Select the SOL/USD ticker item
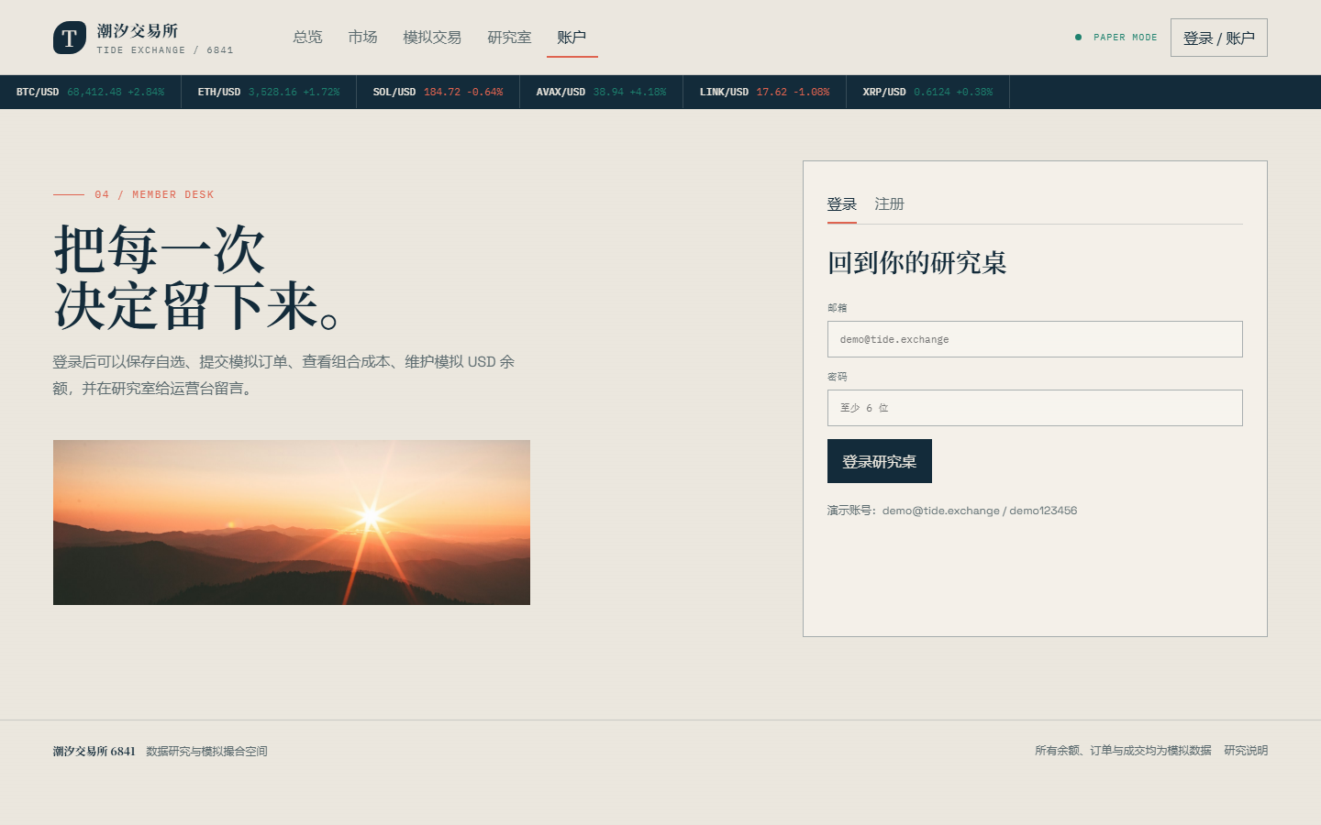 pos(438,92)
